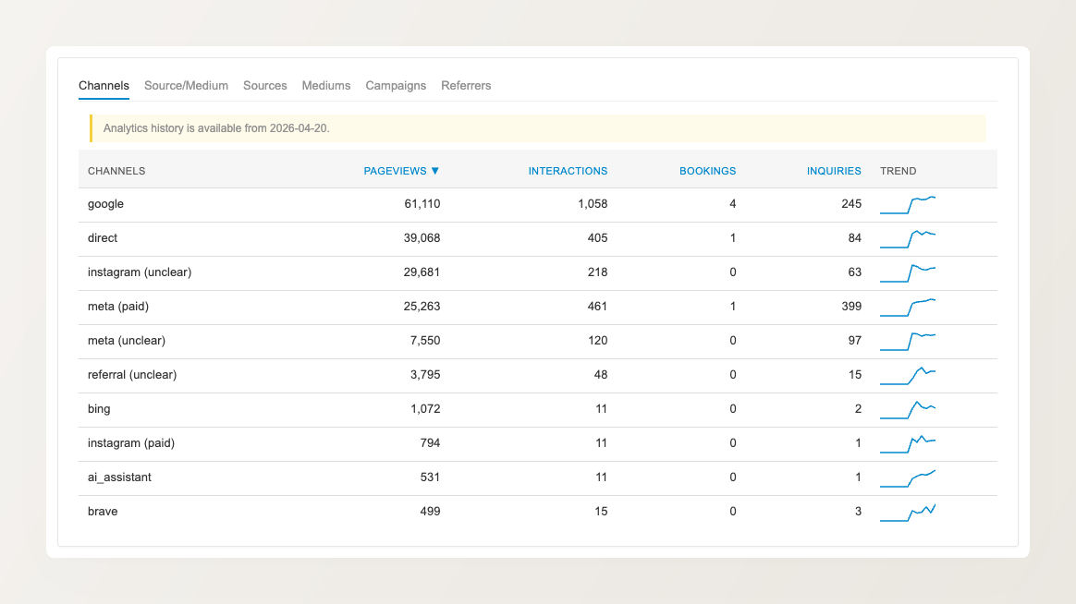Click meta (unclear) inquiries value 97
Viewport: 1076px width, 604px height.
[855, 341]
